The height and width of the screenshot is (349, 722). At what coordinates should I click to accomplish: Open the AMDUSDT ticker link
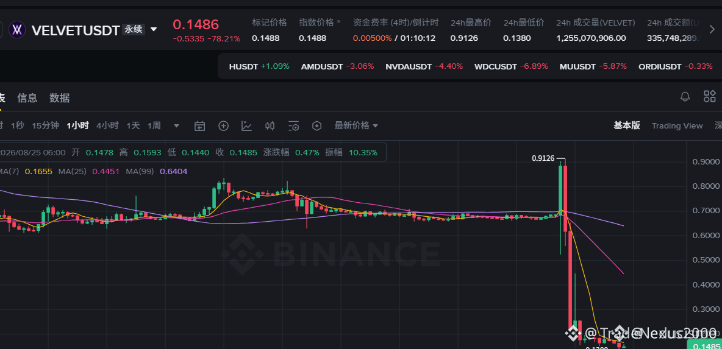(x=337, y=66)
